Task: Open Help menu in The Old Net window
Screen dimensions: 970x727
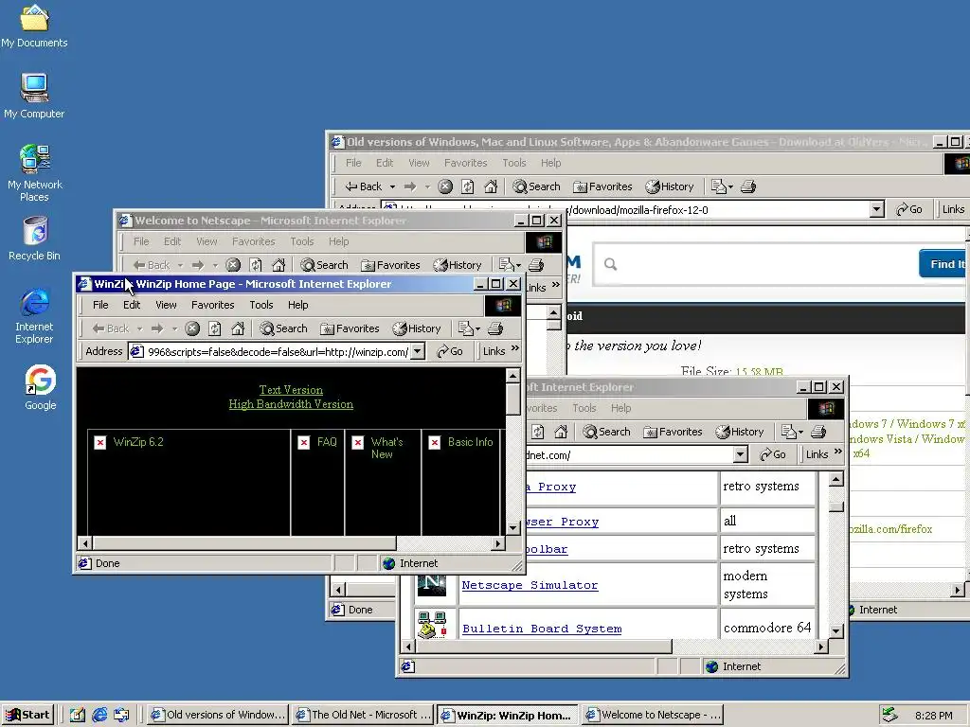Action: pos(620,408)
